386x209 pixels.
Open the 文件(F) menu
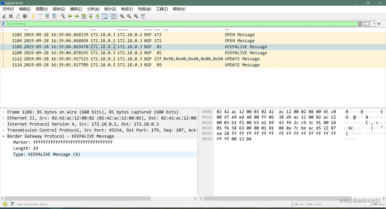(x=8, y=9)
